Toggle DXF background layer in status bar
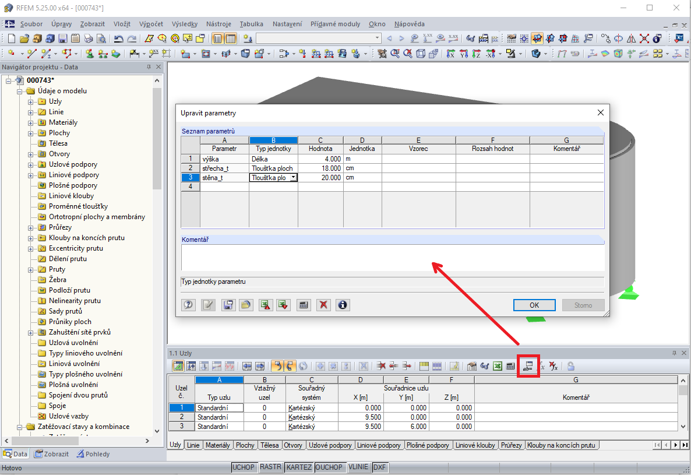 (379, 467)
